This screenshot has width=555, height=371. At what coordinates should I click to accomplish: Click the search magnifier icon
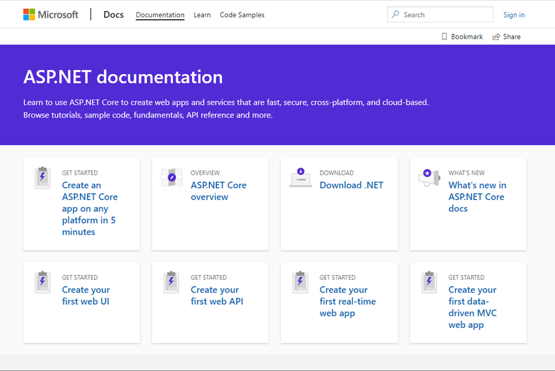pos(395,15)
